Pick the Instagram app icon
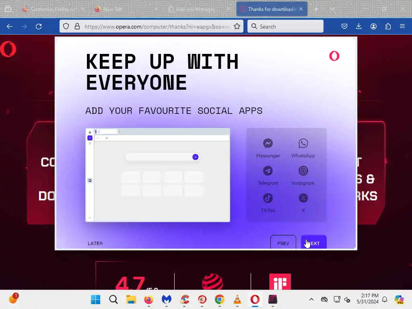This screenshot has width=412, height=309. pyautogui.click(x=303, y=171)
